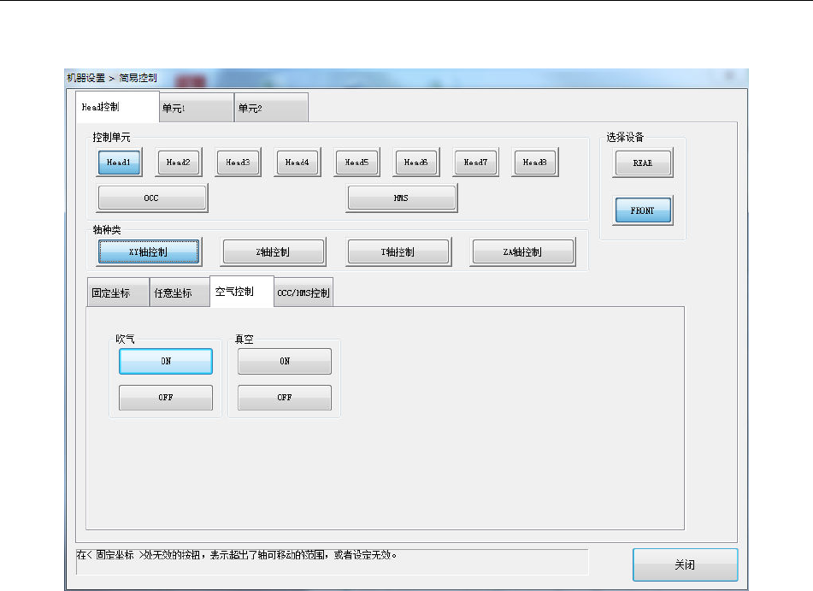Select FRONT device

point(642,210)
